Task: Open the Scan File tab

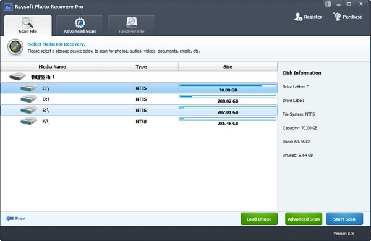Action: [x=28, y=25]
